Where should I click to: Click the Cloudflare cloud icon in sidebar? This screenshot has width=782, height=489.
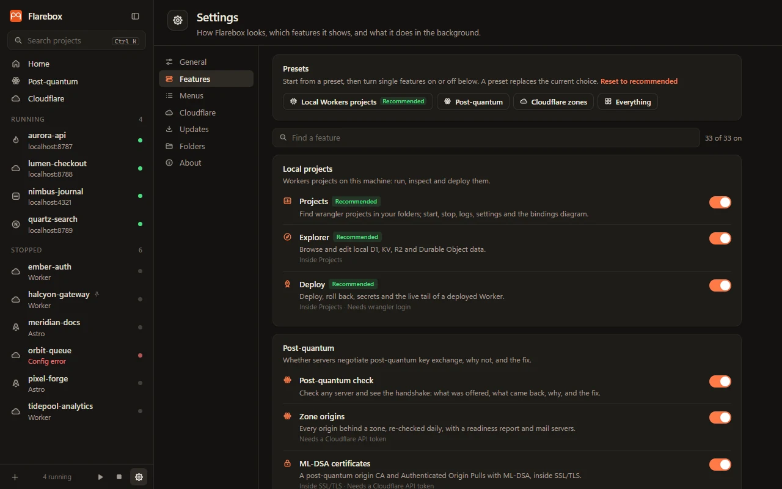16,98
